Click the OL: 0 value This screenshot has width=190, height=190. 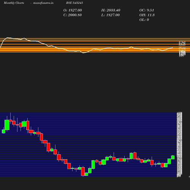point(144,20)
